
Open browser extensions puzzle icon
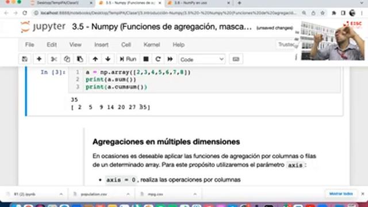[333, 13]
